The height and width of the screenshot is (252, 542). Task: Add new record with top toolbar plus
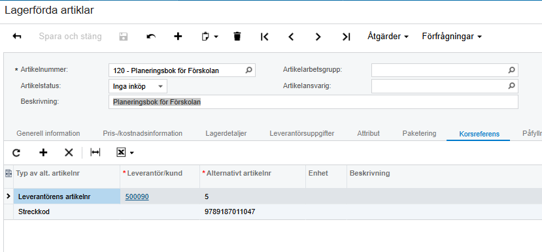click(178, 37)
